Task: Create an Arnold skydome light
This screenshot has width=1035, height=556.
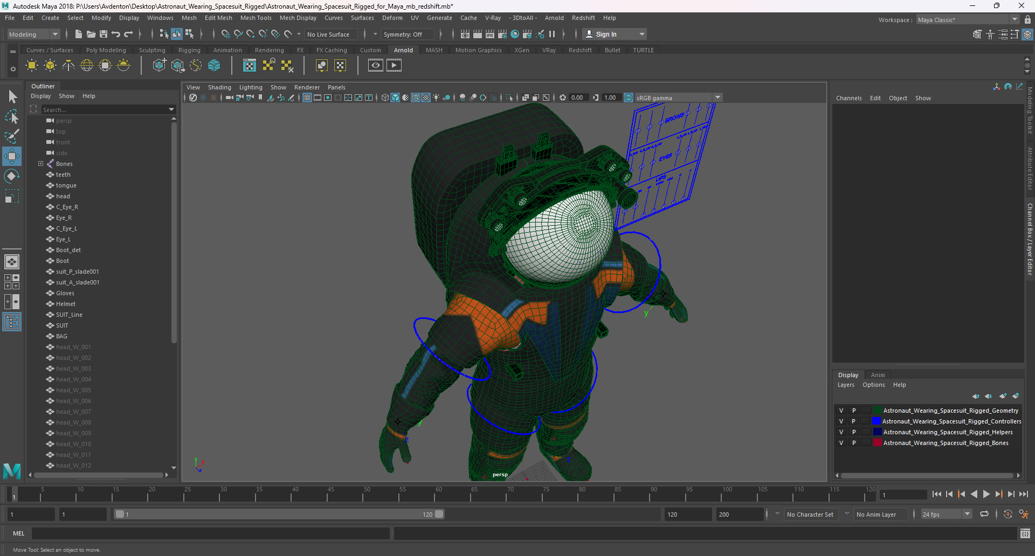Action: 87,66
